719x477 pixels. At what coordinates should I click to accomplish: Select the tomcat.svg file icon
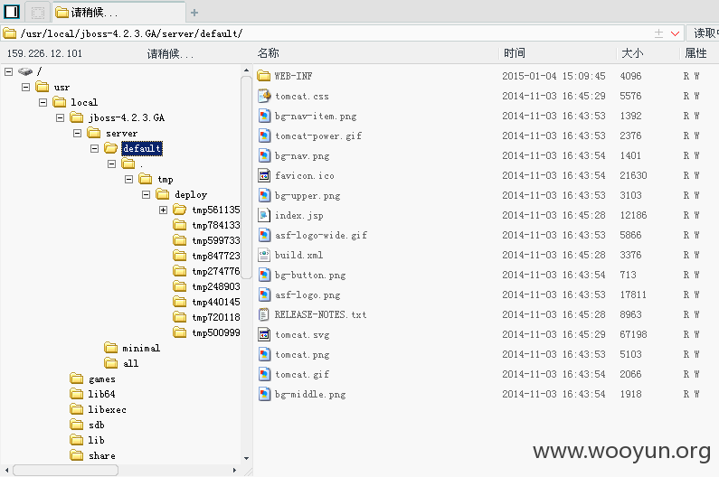[264, 334]
